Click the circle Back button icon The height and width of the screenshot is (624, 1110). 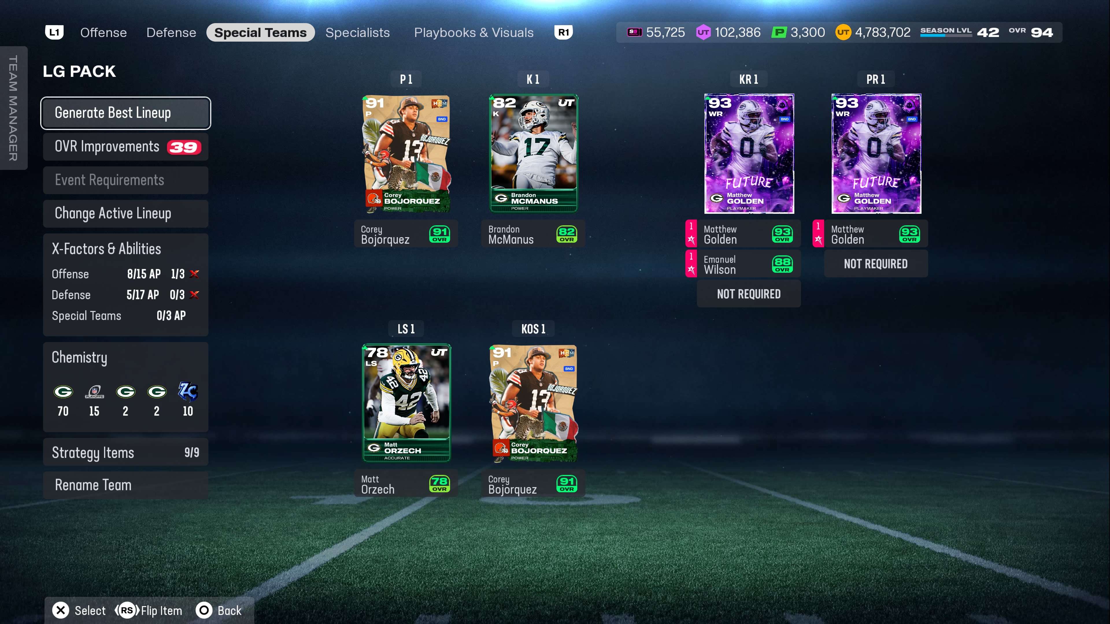(x=204, y=610)
